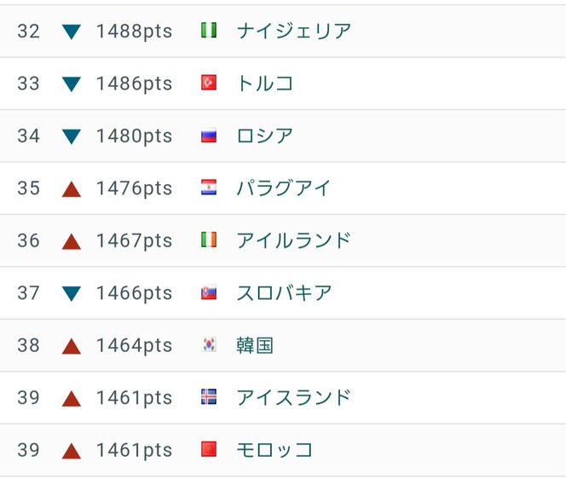Open the アイルランド team link

[293, 240]
